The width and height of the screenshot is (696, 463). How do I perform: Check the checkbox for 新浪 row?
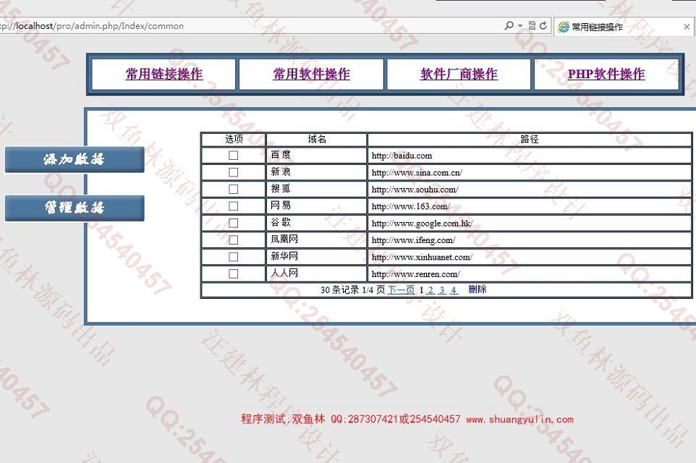pos(233,172)
